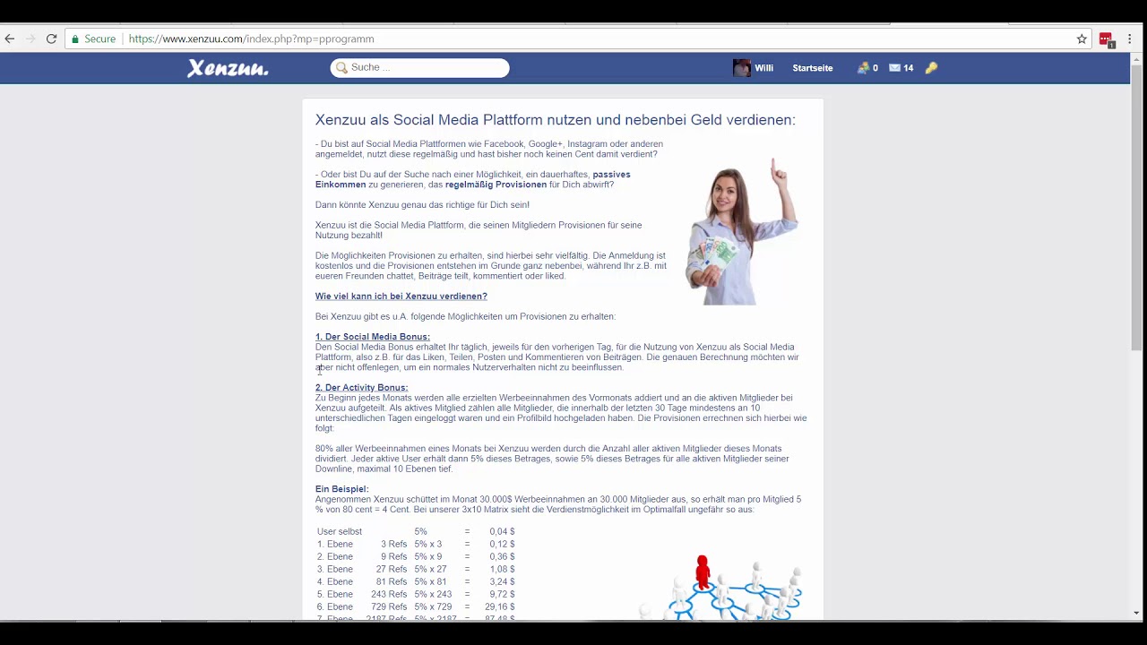Click the Xenzuu logo
1147x645 pixels.
pyautogui.click(x=228, y=68)
